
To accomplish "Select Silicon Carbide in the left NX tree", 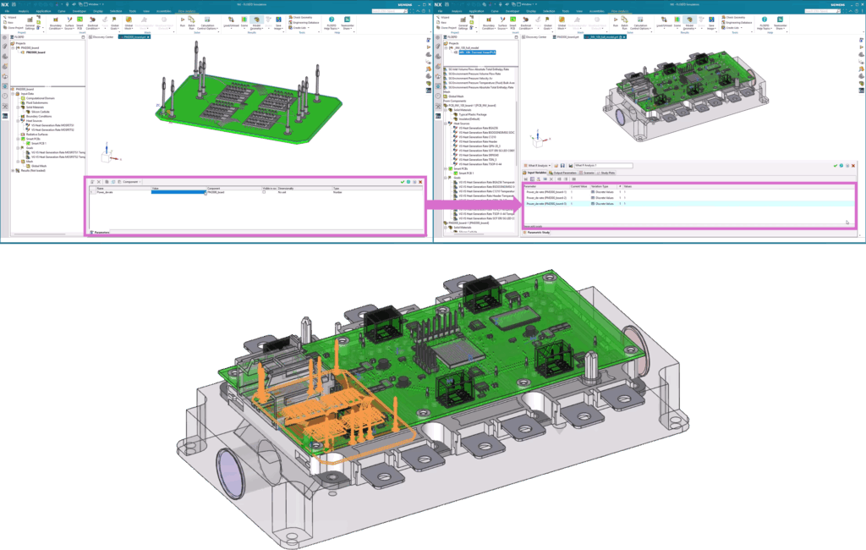I will 38,113.
